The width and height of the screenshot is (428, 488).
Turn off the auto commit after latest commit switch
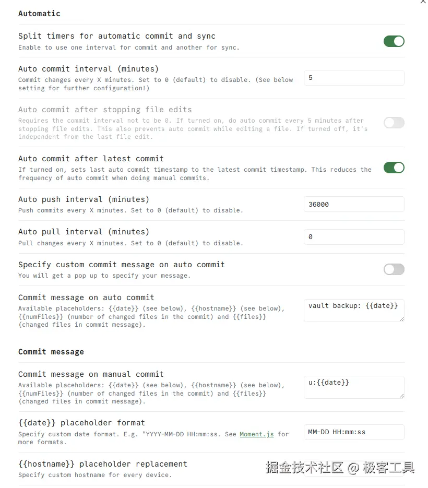394,168
